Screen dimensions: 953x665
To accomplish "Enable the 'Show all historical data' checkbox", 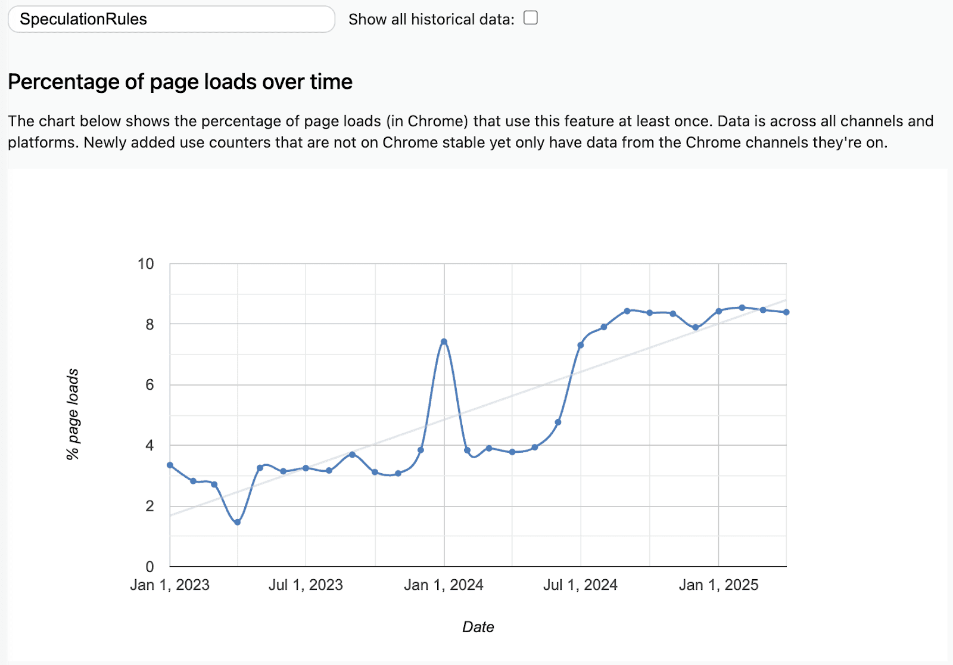I will coord(530,18).
